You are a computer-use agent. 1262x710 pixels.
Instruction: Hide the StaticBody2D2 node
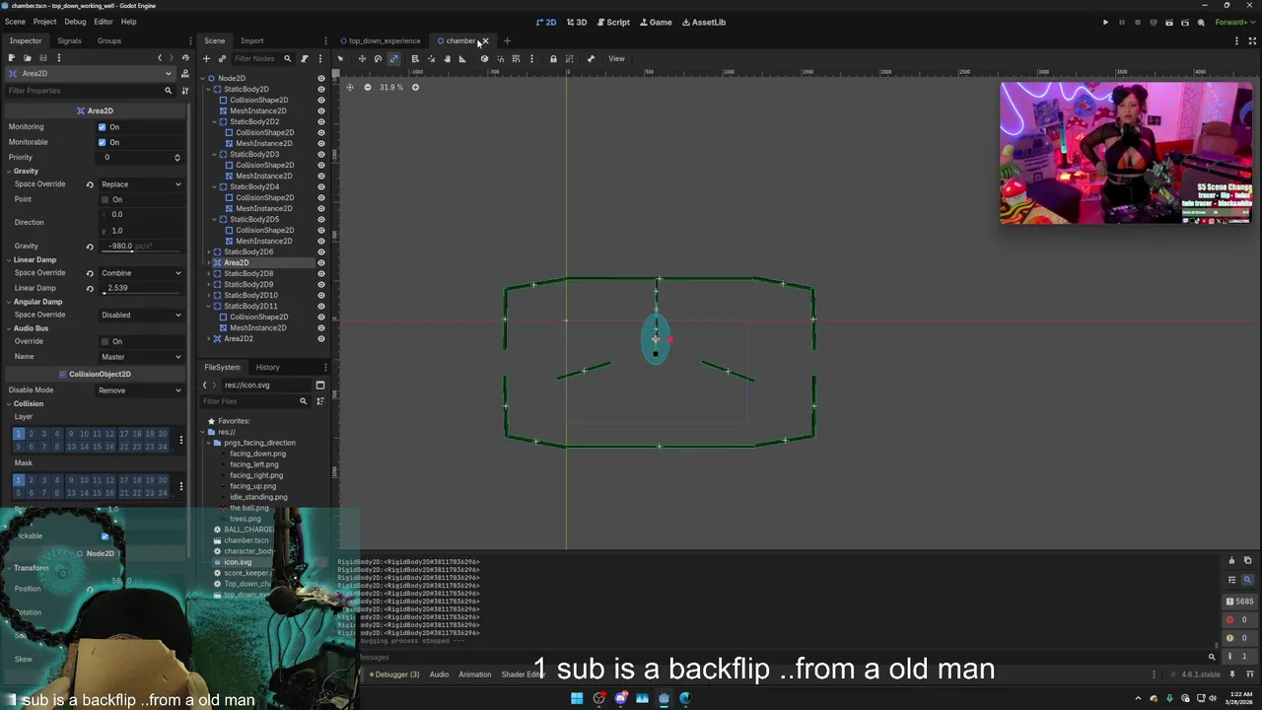pyautogui.click(x=320, y=121)
